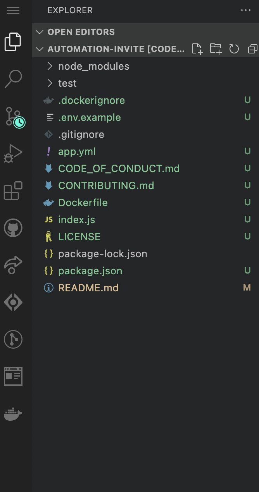Open the index.js file
This screenshot has width=259, height=492.
coord(77,220)
